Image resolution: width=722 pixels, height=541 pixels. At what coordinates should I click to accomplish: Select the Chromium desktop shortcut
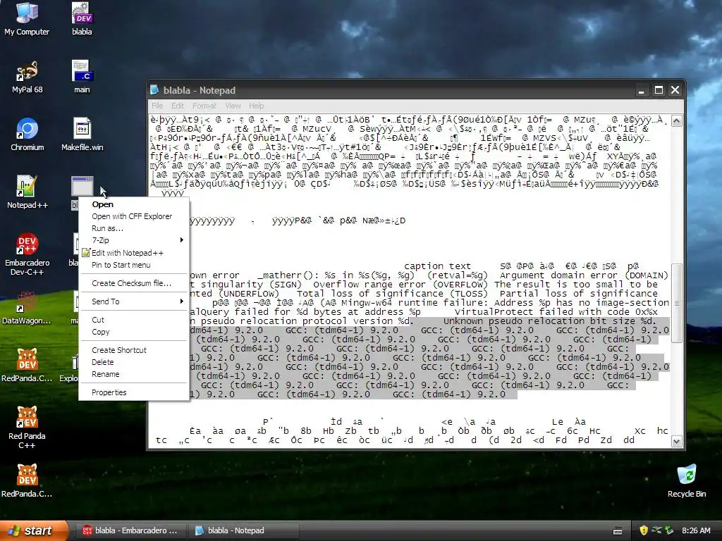[27, 135]
